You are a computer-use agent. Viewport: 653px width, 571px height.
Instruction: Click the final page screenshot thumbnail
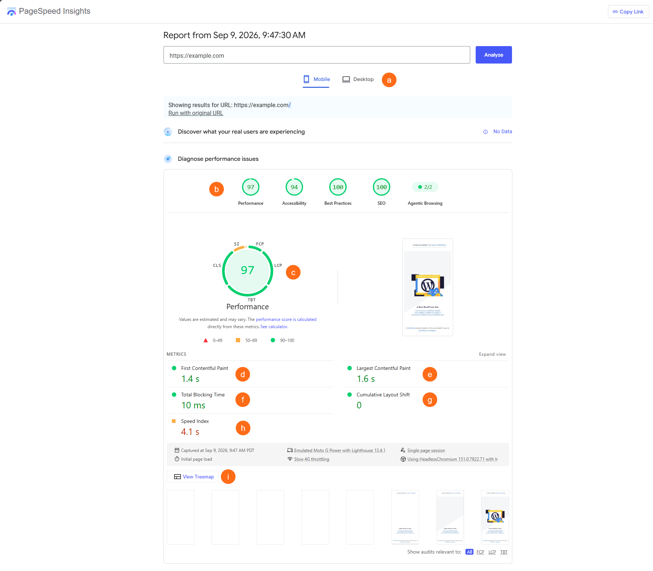tap(428, 287)
